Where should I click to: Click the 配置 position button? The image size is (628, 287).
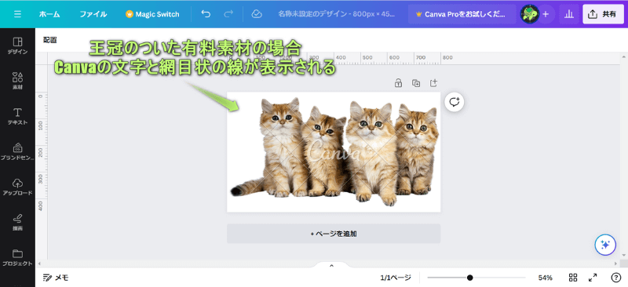[49, 40]
